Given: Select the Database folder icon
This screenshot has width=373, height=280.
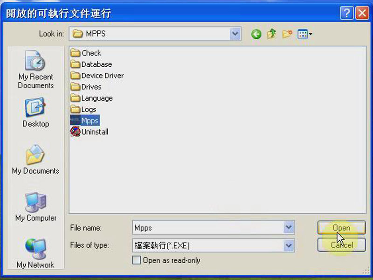Looking at the screenshot, I should click(x=75, y=64).
